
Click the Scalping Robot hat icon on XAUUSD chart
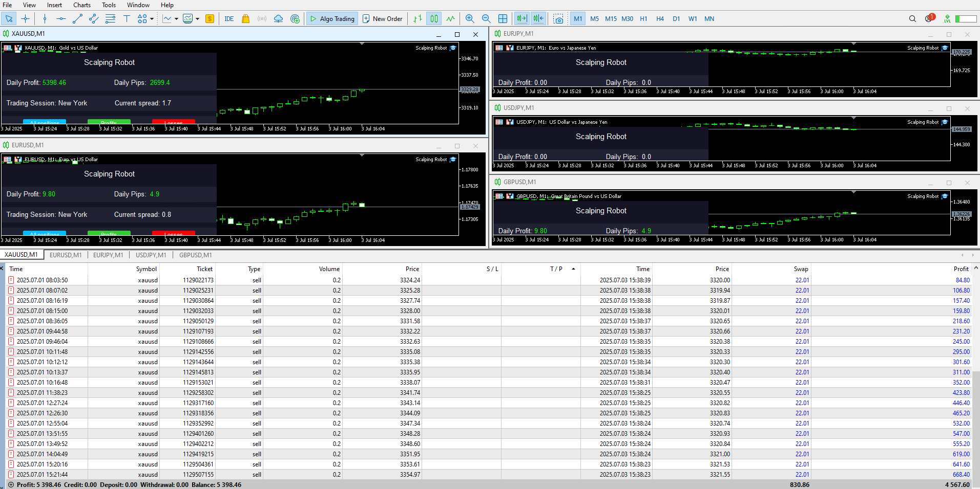453,48
